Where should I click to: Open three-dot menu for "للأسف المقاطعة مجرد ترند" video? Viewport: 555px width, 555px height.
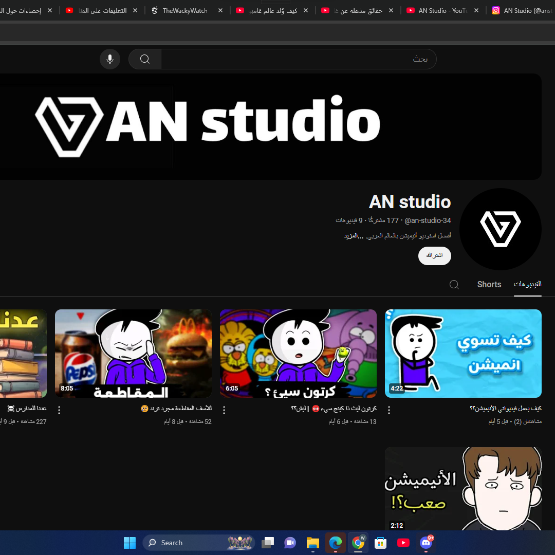(x=59, y=410)
